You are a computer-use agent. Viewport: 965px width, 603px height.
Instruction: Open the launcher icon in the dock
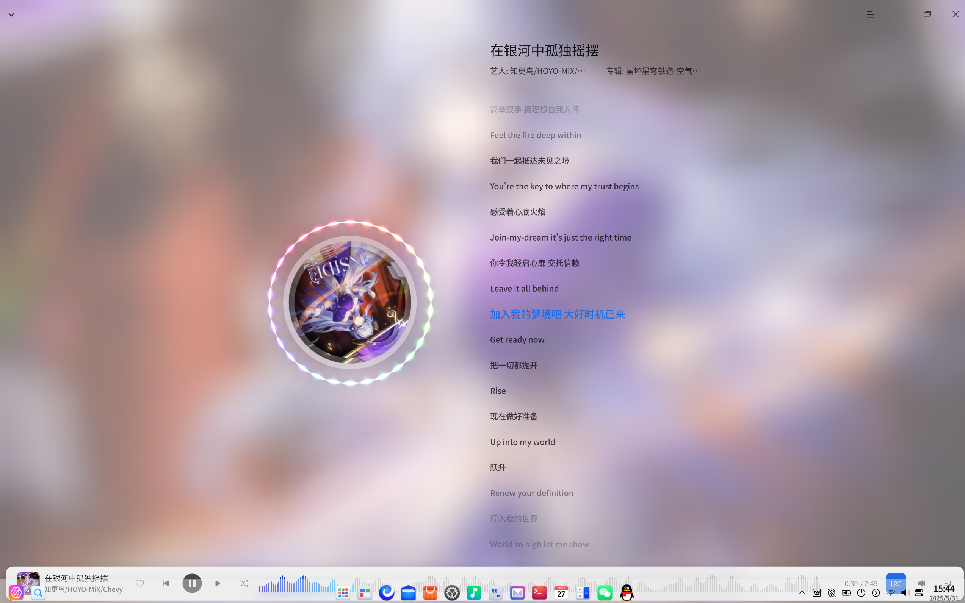[16, 593]
